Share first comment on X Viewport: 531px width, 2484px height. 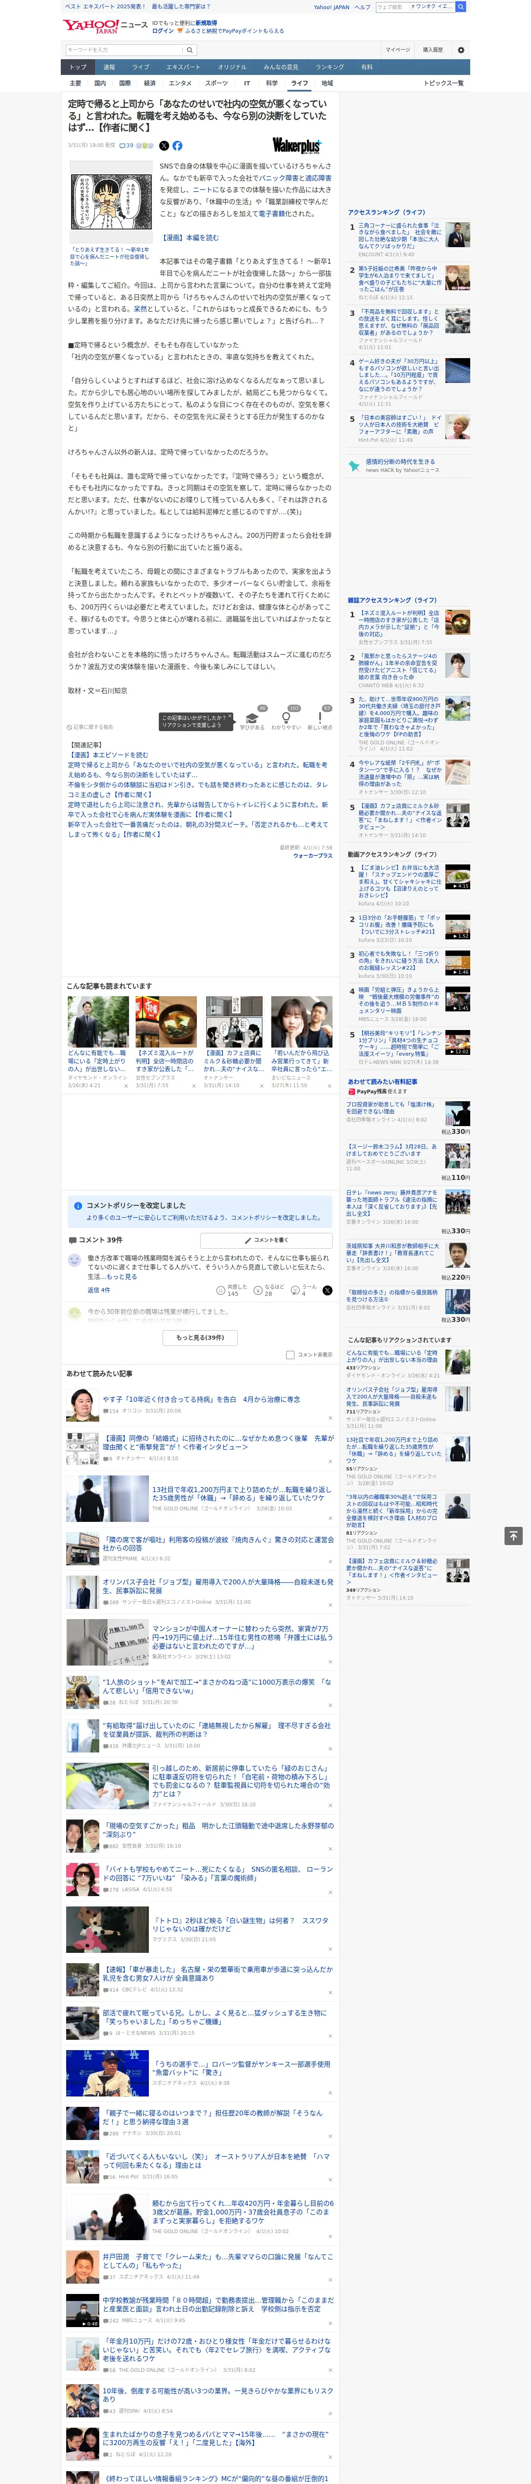(328, 1289)
